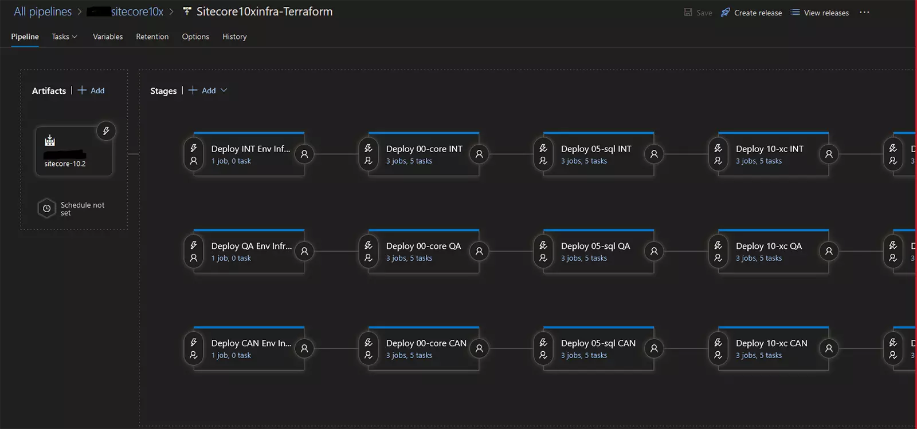Select the Deploy 05-sql CAN stage name
Image resolution: width=917 pixels, height=429 pixels.
pos(598,343)
